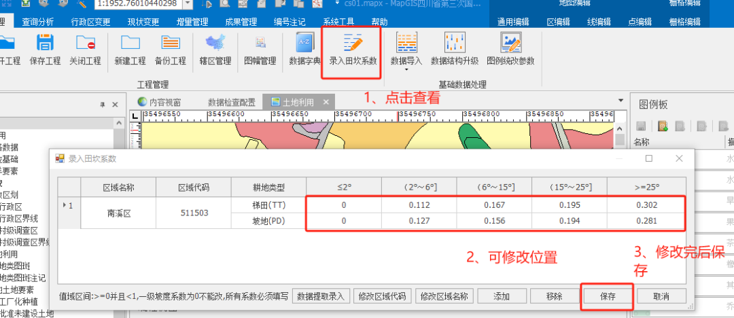Pin the left panel with pushpin icon
The width and height of the screenshot is (734, 318).
[x=103, y=105]
